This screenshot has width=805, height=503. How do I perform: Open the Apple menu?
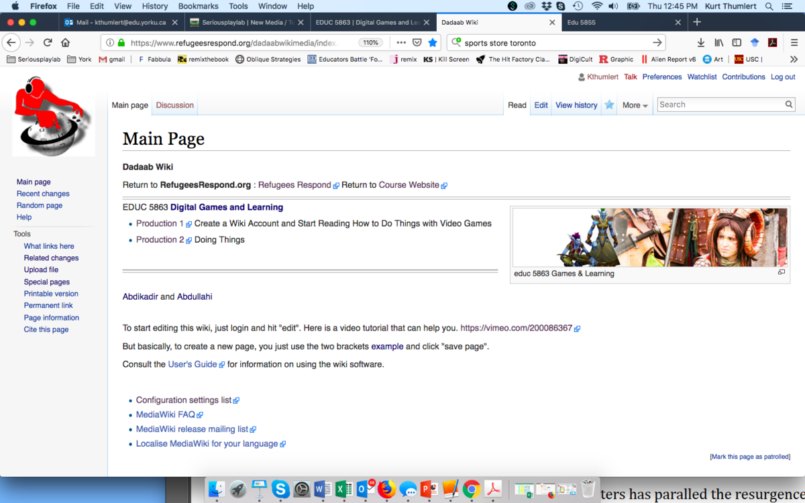pyautogui.click(x=15, y=6)
